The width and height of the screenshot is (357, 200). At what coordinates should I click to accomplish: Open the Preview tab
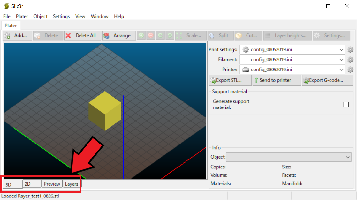(52, 184)
